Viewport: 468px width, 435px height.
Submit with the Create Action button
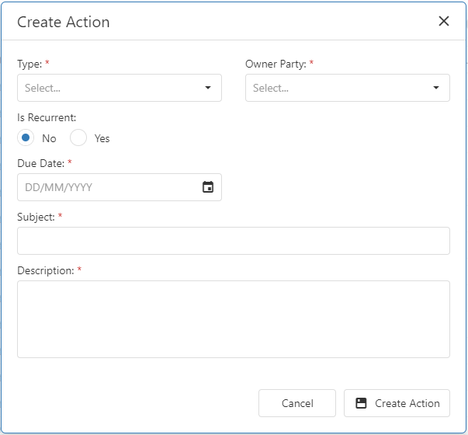click(x=397, y=403)
